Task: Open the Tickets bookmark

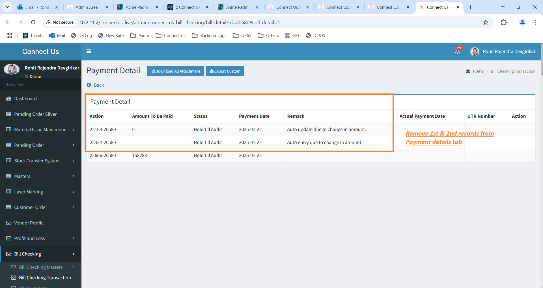Action: tap(33, 35)
